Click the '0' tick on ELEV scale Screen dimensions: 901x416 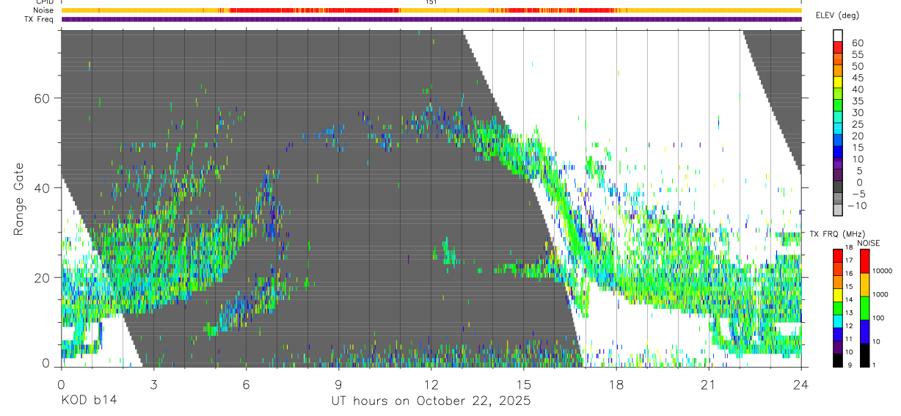860,182
